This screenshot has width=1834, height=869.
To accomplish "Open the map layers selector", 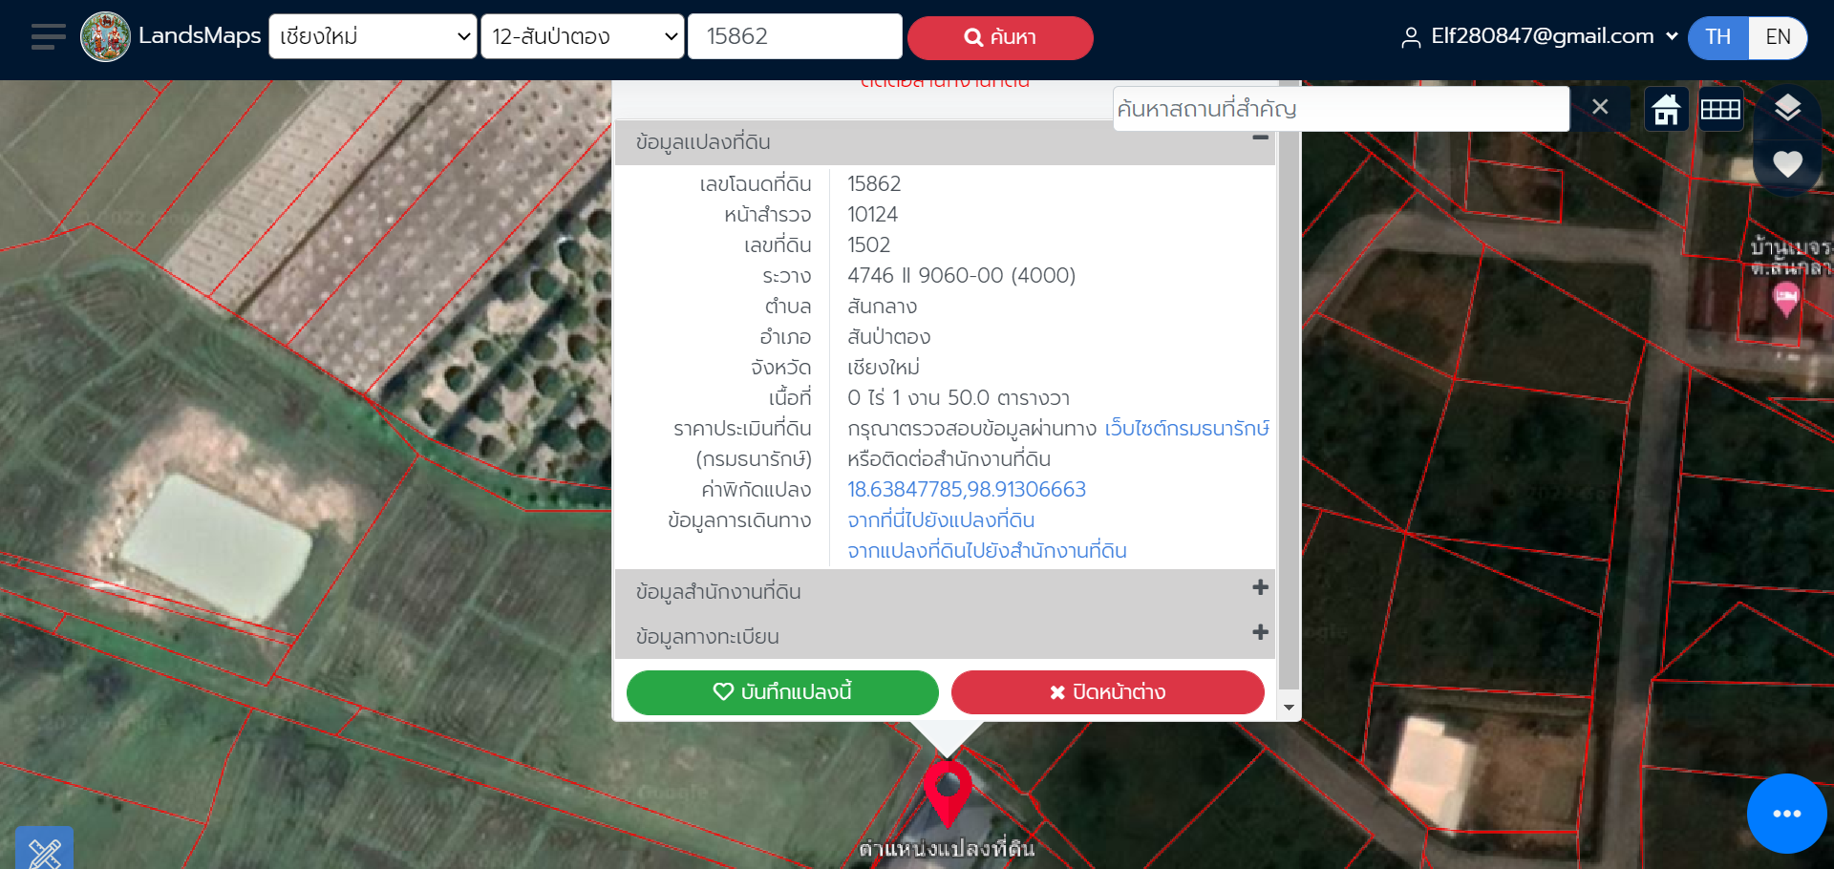I will pyautogui.click(x=1787, y=107).
